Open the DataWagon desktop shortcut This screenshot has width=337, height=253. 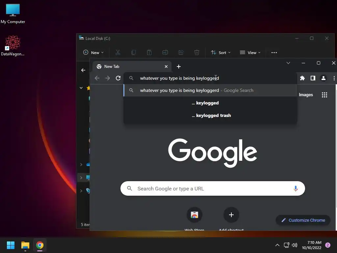click(13, 45)
